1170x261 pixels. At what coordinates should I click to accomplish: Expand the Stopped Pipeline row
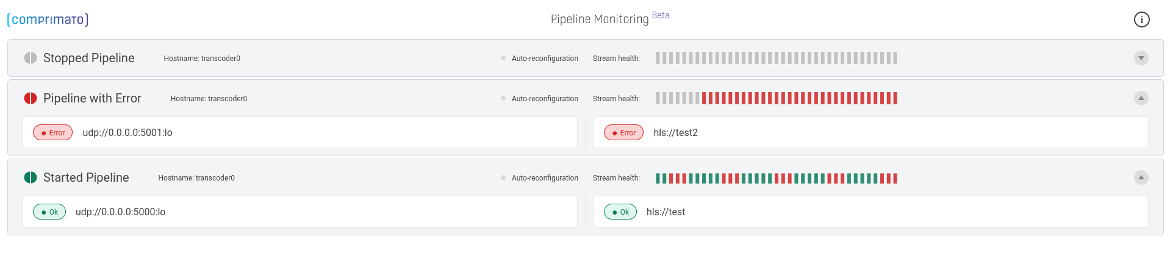click(x=1141, y=58)
